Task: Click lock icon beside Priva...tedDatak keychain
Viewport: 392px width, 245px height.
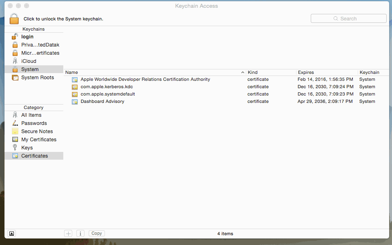Action: click(15, 45)
